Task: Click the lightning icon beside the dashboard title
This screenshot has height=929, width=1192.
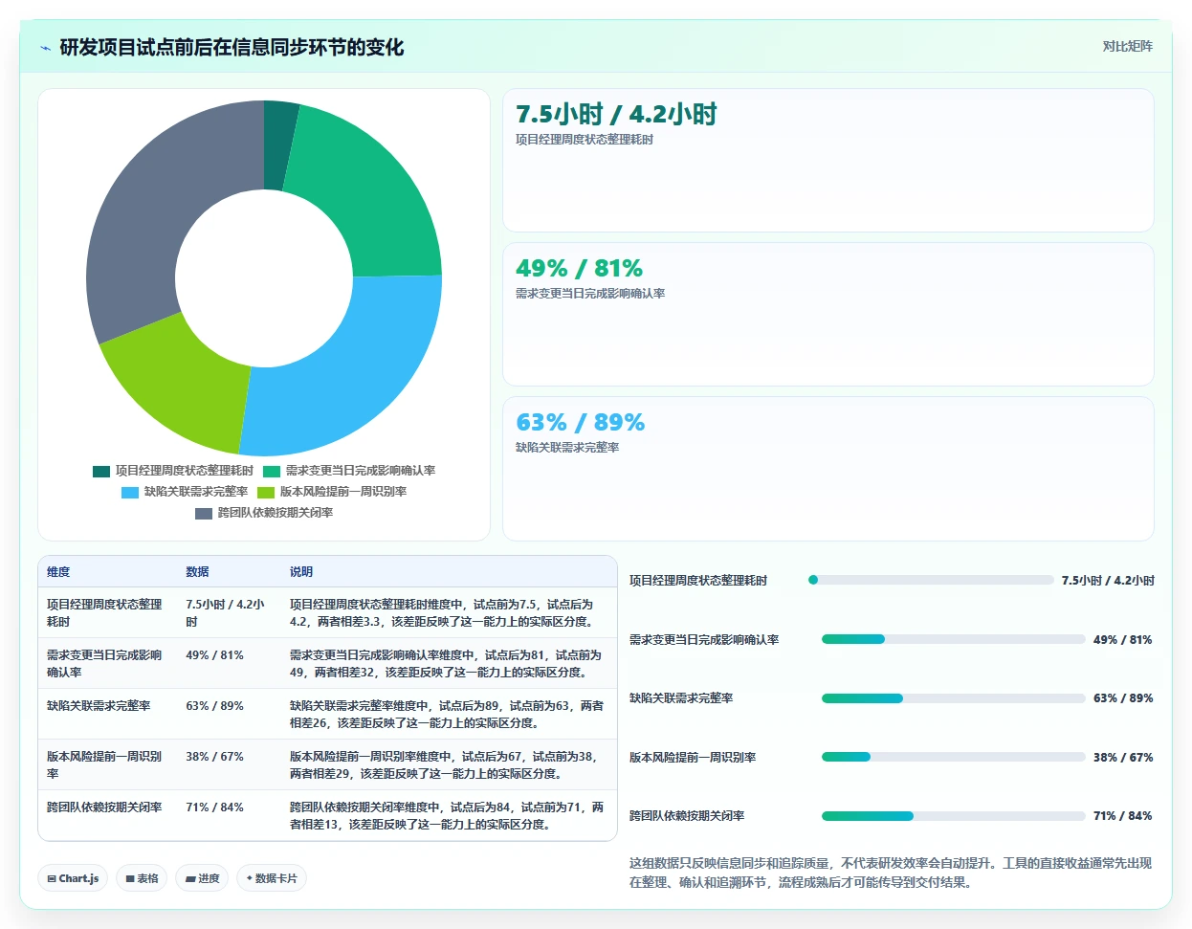Action: [x=45, y=48]
